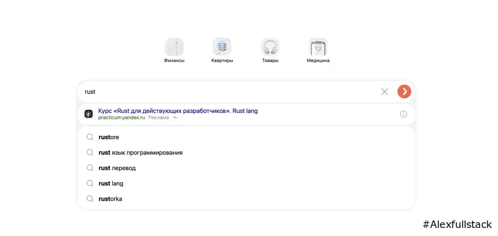This screenshot has height=236, width=498.
Task: Click magnifier icon beside rust lang
Action: (x=90, y=183)
